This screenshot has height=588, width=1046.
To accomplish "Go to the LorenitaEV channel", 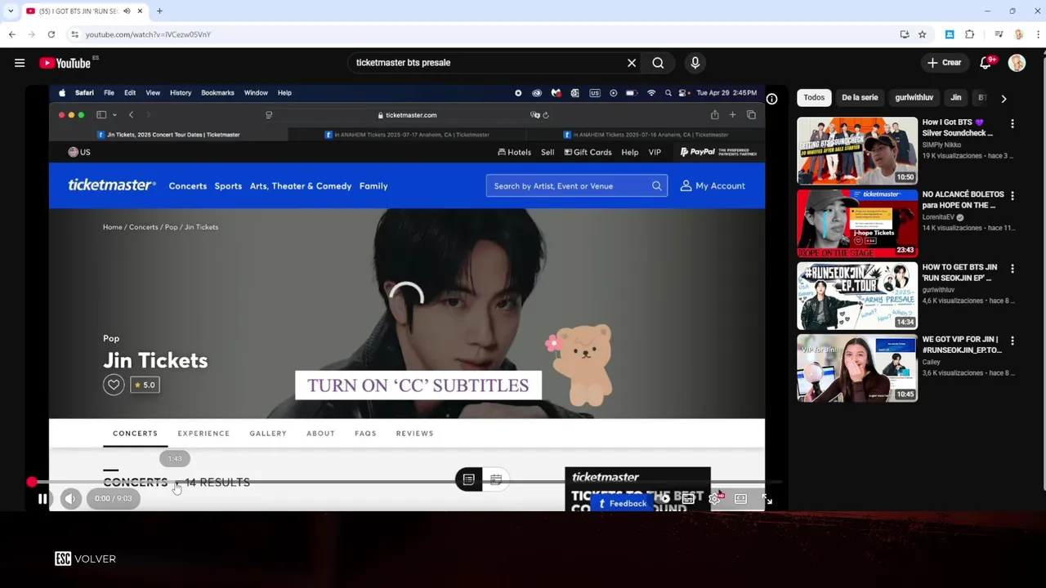I will [939, 217].
